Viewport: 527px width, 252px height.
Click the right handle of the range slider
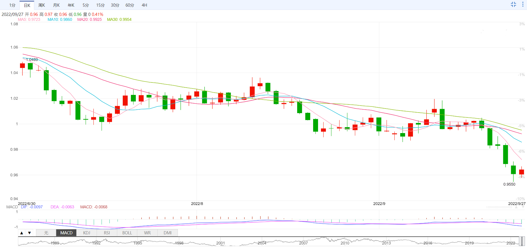click(524, 241)
